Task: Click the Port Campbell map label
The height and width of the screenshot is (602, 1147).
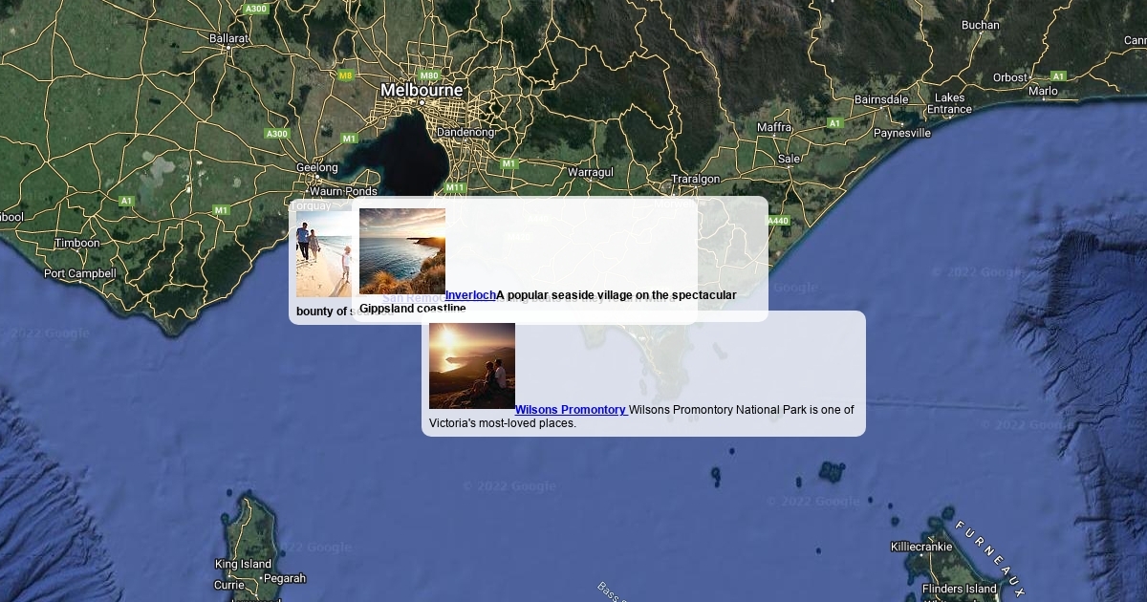Action: click(80, 273)
